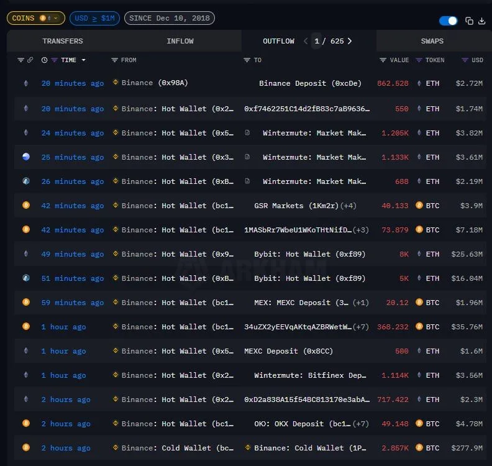Click the download icon at top right
The height and width of the screenshot is (466, 492).
pyautogui.click(x=481, y=21)
